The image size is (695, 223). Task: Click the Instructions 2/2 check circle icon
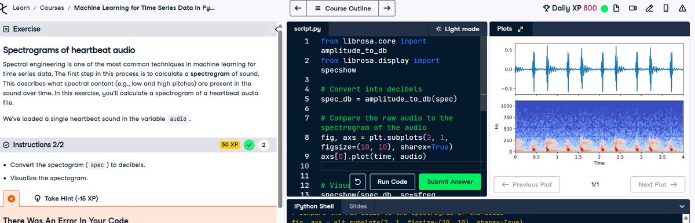click(6, 144)
